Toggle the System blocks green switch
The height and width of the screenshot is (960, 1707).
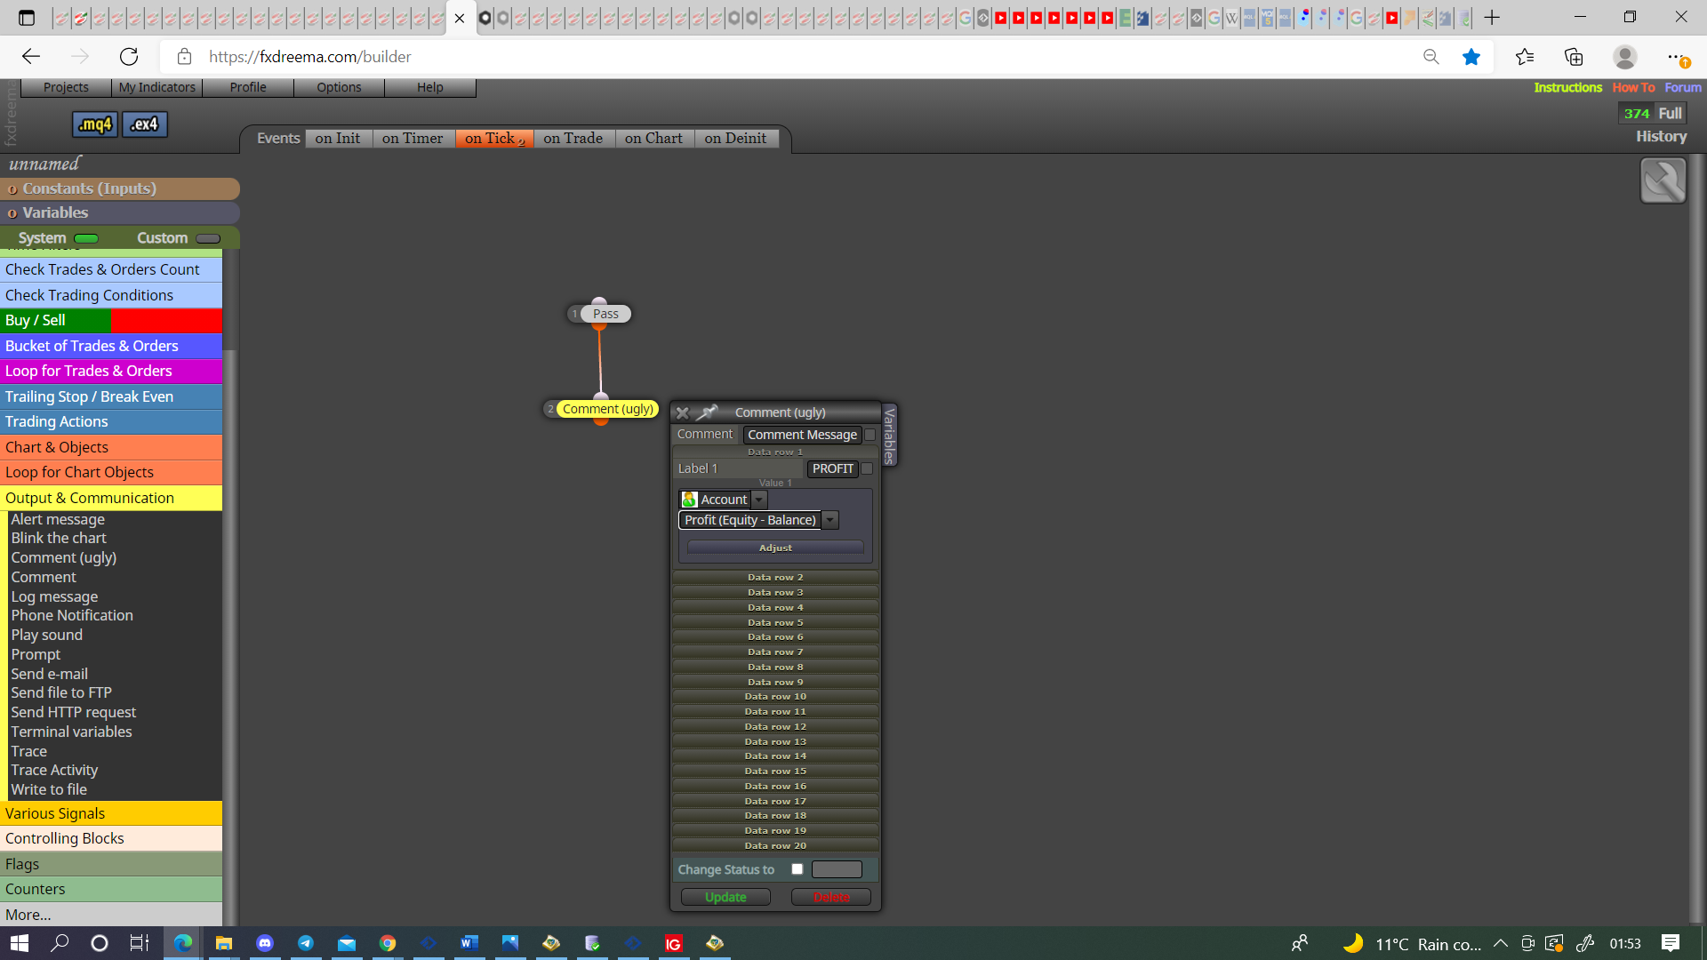(x=86, y=238)
